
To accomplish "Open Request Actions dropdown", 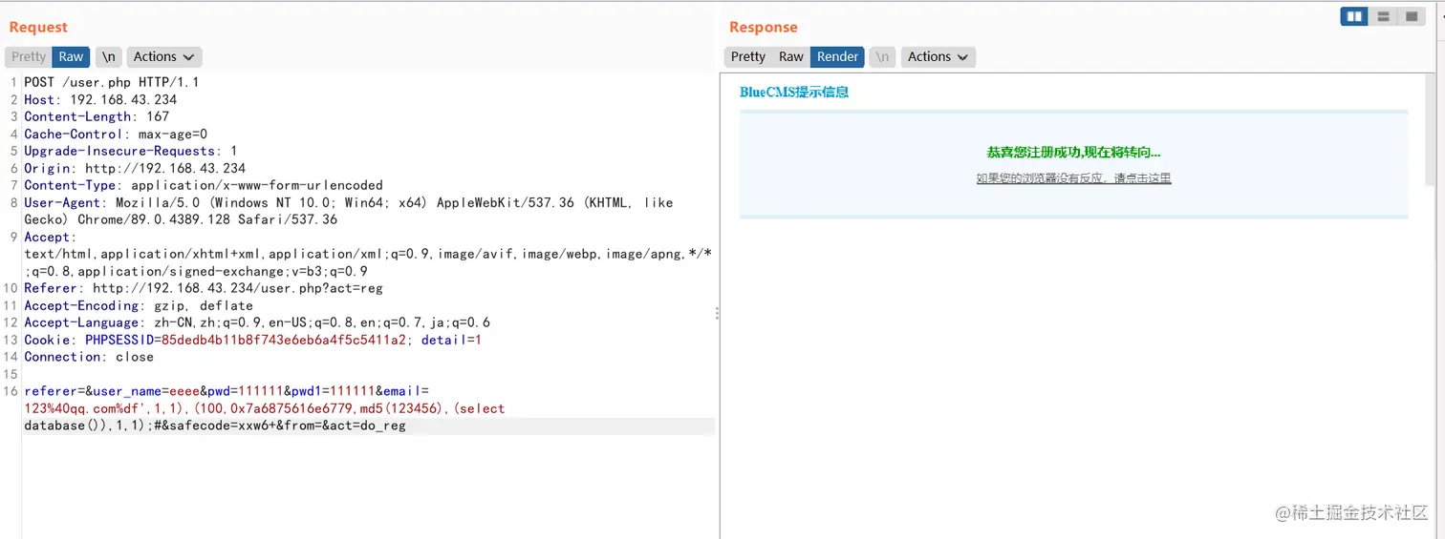I will [164, 57].
